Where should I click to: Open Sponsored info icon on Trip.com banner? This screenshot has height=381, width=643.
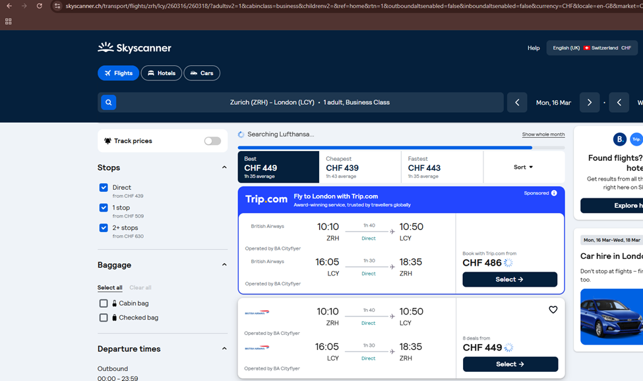coord(554,193)
